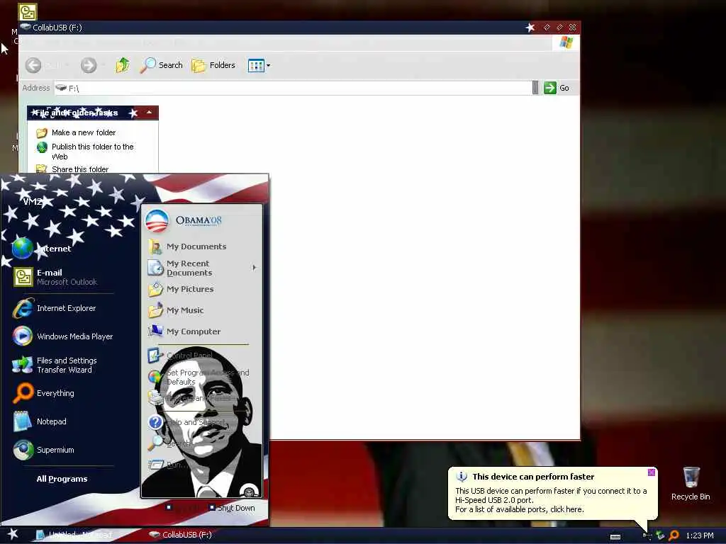The height and width of the screenshot is (544, 726).
Task: Open My Music from the Start menu
Action: [176, 310]
